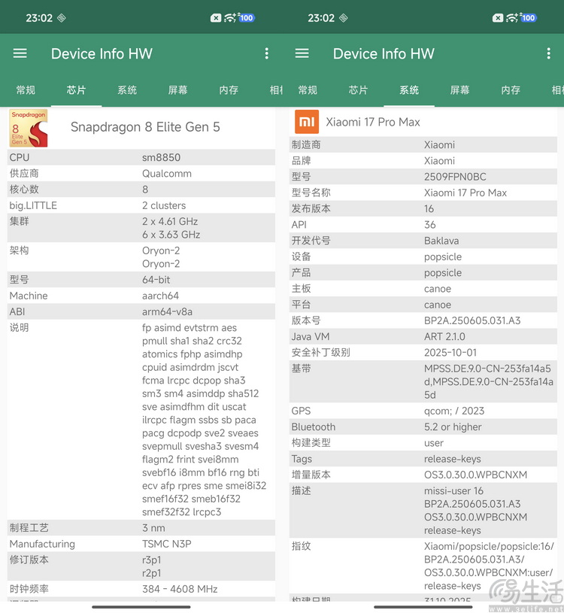Tap battery 100 indicator in right status bar
The width and height of the screenshot is (564, 613).
point(528,17)
